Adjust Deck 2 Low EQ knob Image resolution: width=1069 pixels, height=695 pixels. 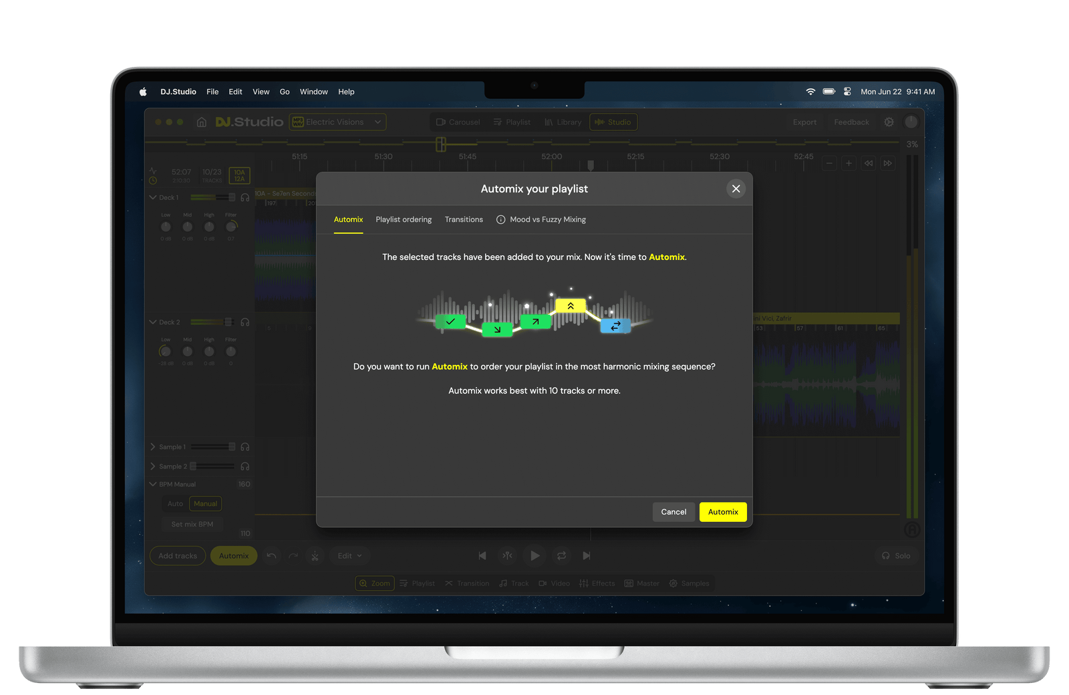166,352
